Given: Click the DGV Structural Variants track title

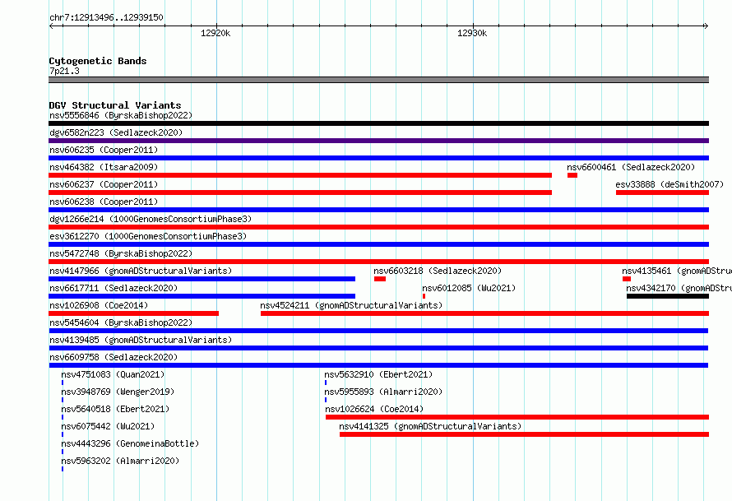Looking at the screenshot, I should [115, 105].
